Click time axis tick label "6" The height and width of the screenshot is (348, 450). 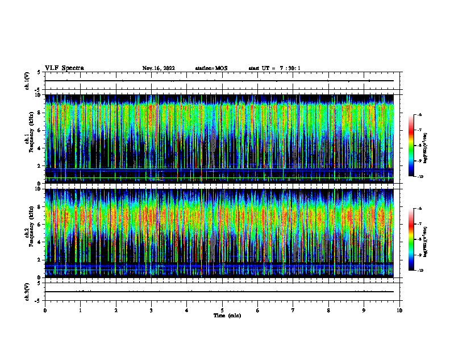[x=258, y=310]
